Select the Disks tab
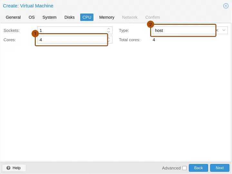Screen dimensions: 232x174 [69, 17]
